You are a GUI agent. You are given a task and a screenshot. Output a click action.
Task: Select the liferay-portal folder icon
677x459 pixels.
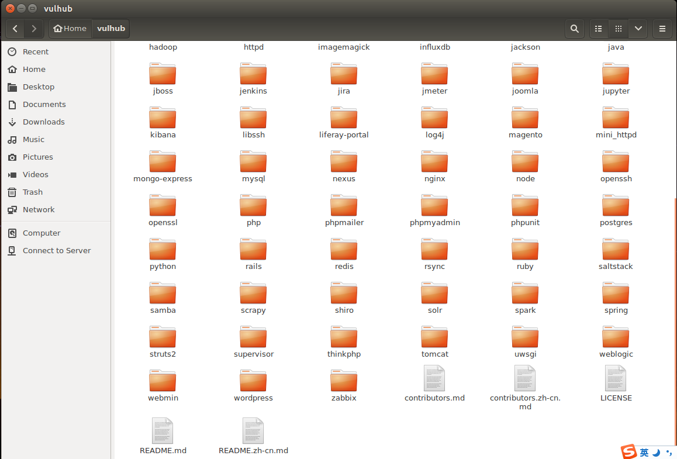(x=344, y=118)
